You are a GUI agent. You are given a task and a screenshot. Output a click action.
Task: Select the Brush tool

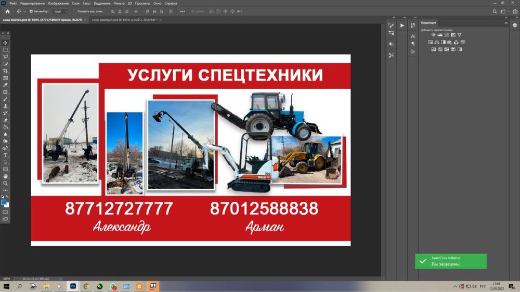(x=5, y=99)
